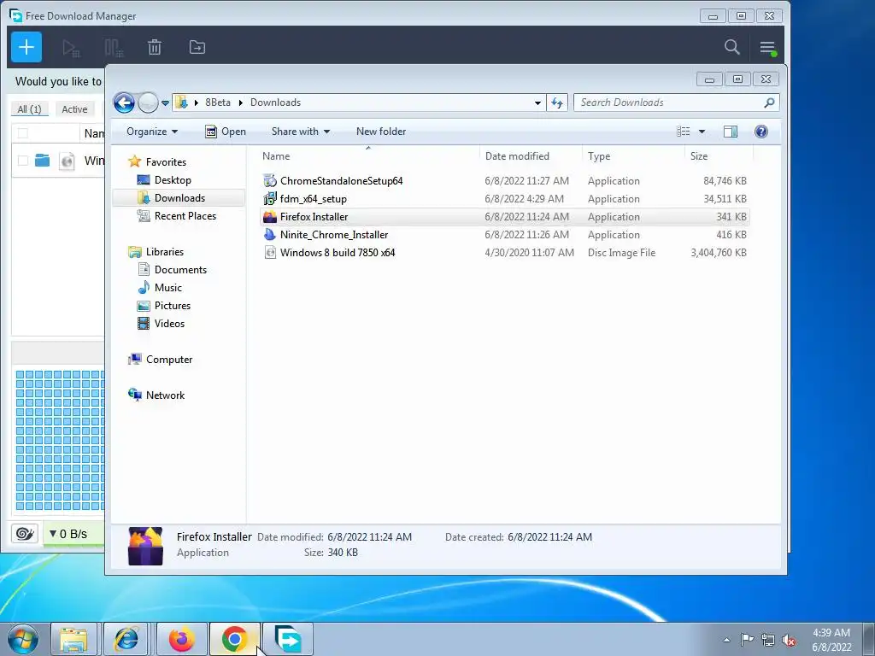Screen dimensions: 875x656
Task: Click the add download plus button
Action: [x=26, y=47]
